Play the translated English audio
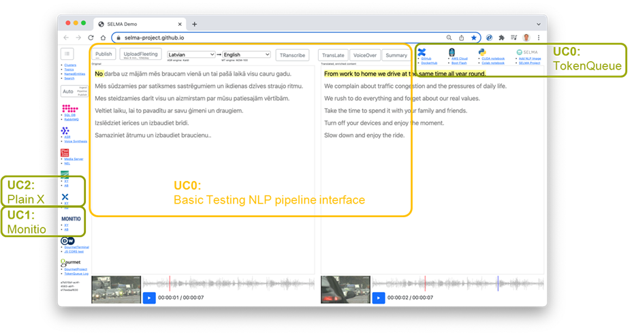 [379, 298]
